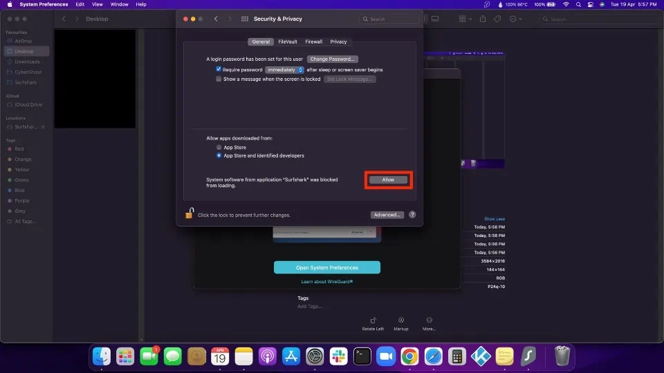Select App Store and identified developers

(219, 155)
